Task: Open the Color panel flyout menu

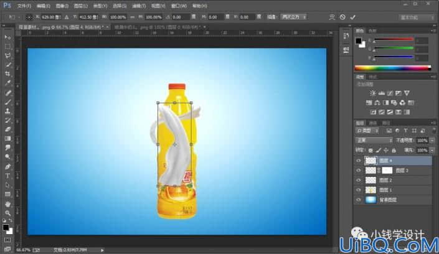Action: [x=433, y=31]
